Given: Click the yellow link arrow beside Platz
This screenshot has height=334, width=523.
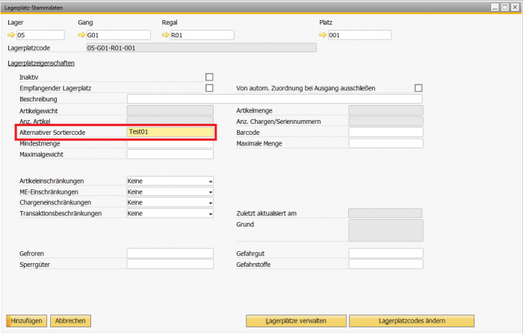Looking at the screenshot, I should (x=323, y=35).
